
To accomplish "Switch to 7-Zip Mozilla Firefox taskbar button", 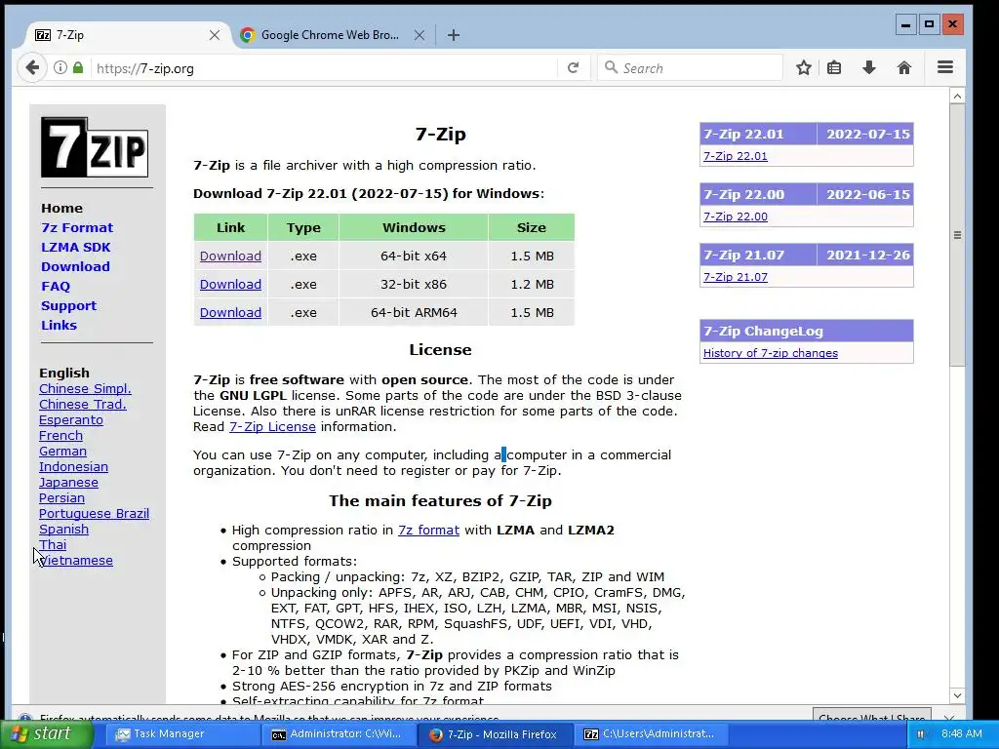I will tap(495, 734).
